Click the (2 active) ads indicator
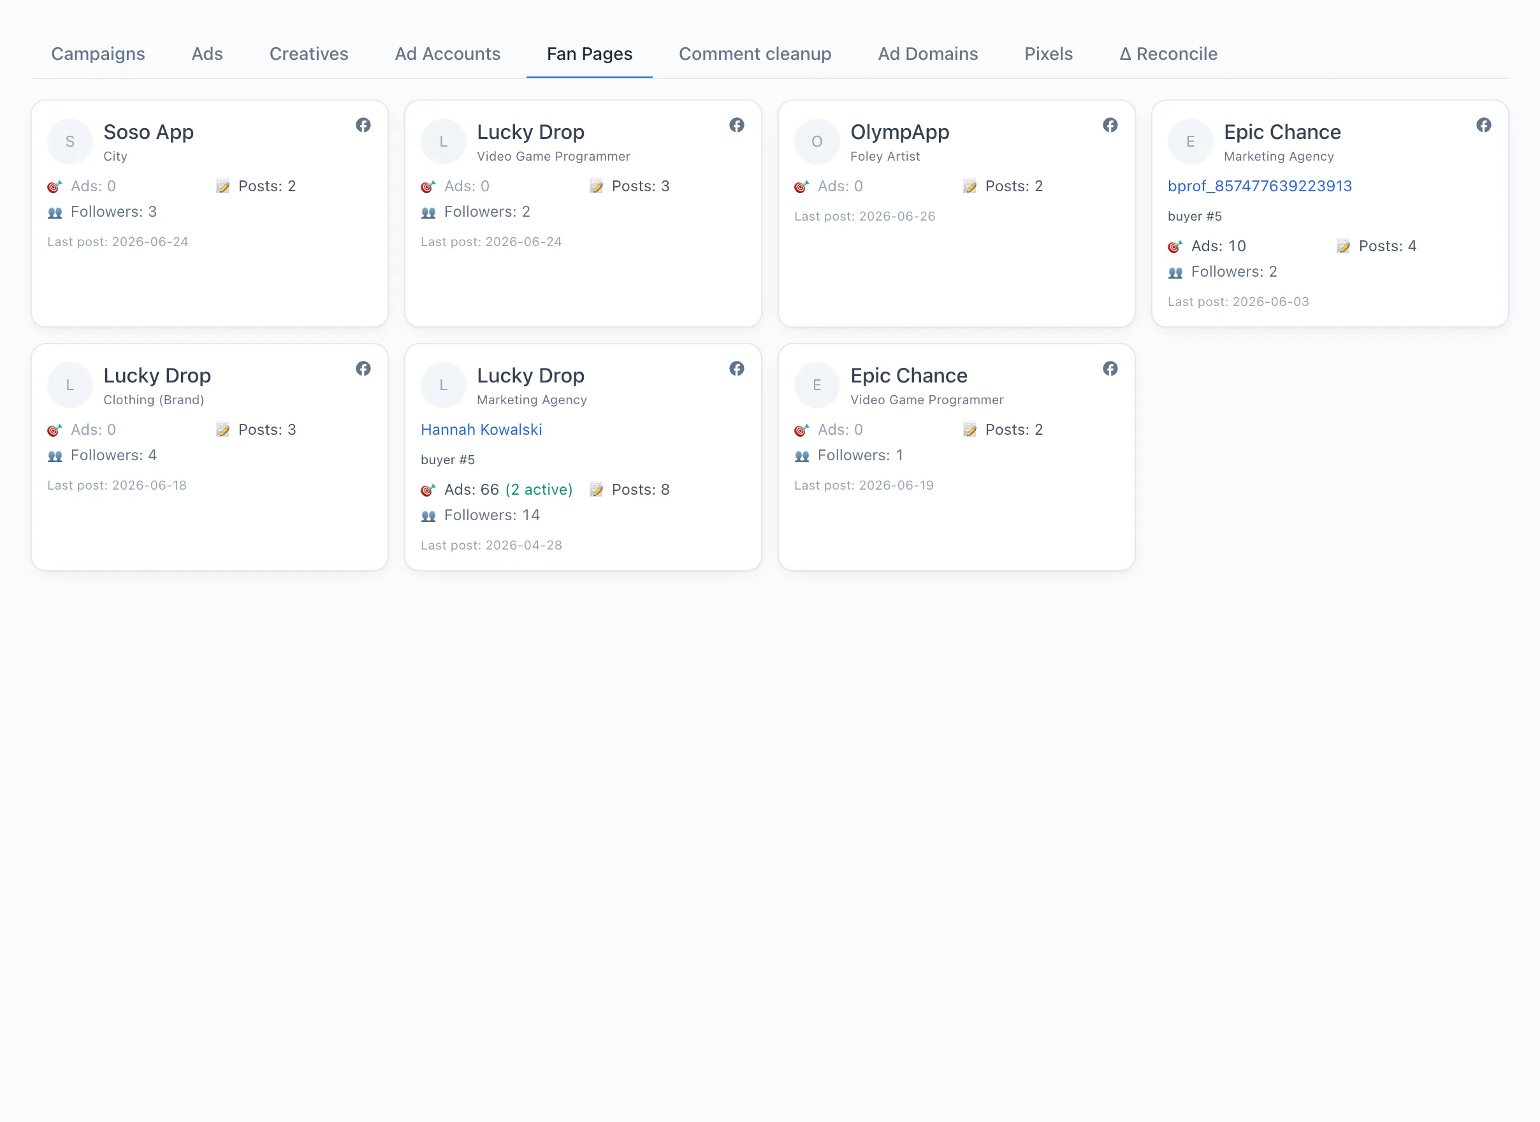 (x=539, y=490)
